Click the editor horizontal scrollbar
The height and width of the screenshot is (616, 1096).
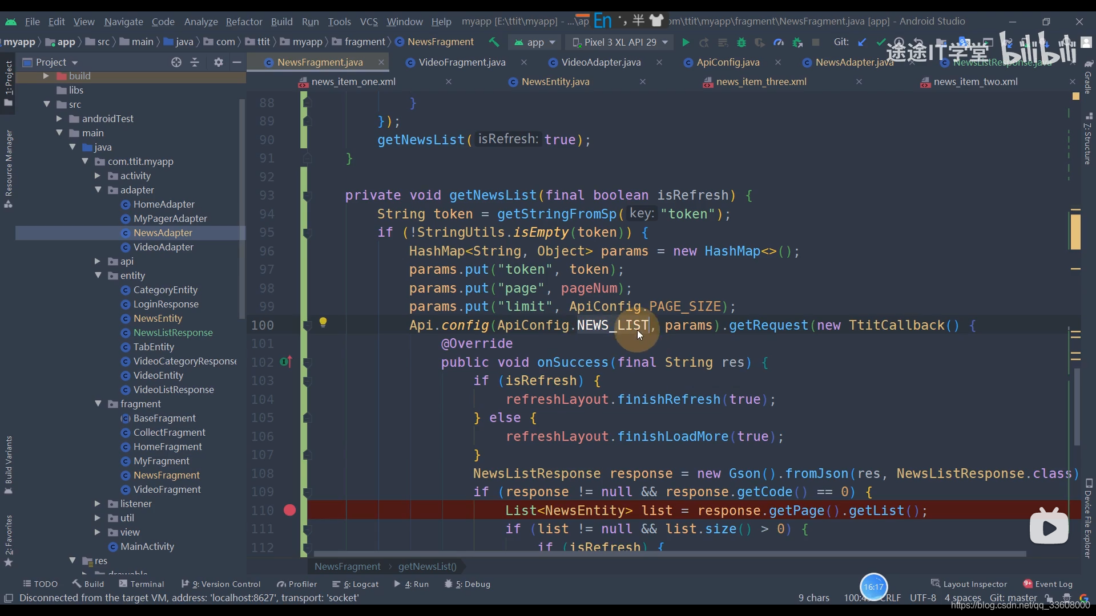click(x=670, y=554)
